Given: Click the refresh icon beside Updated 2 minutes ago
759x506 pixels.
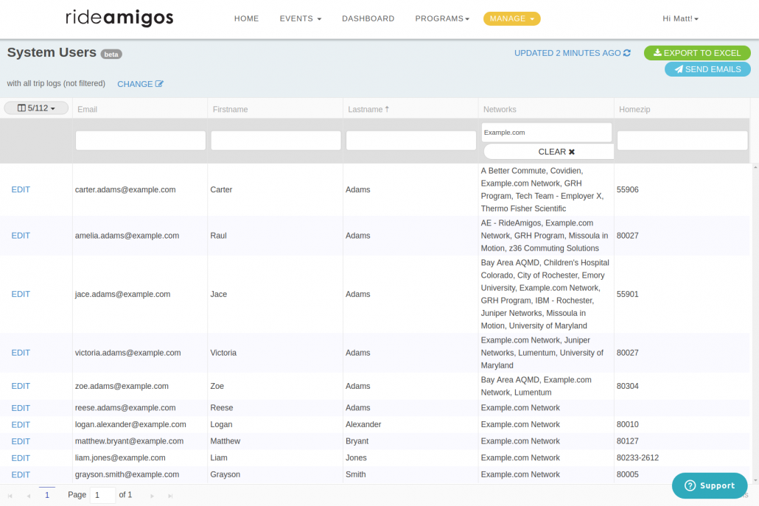Looking at the screenshot, I should pos(627,53).
